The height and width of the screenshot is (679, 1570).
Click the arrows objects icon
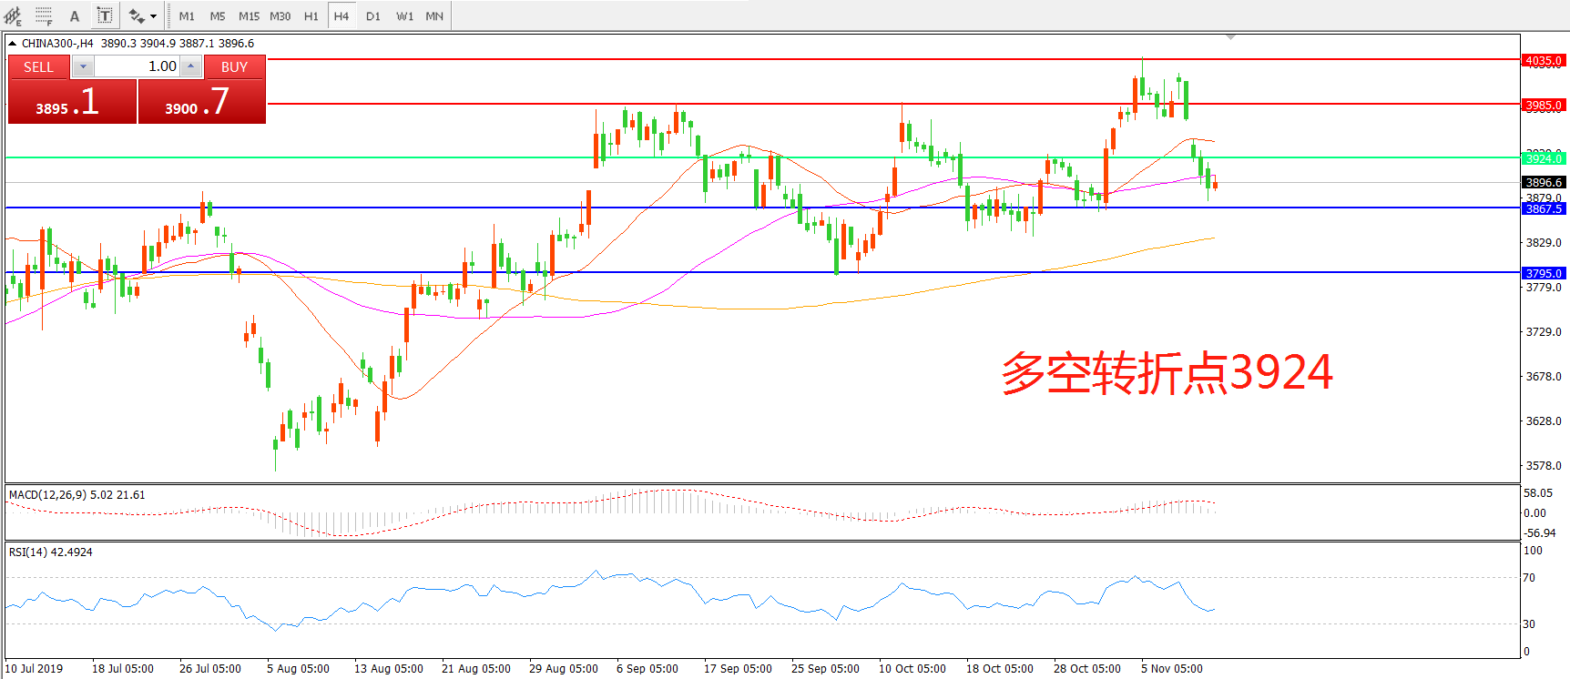click(x=137, y=15)
